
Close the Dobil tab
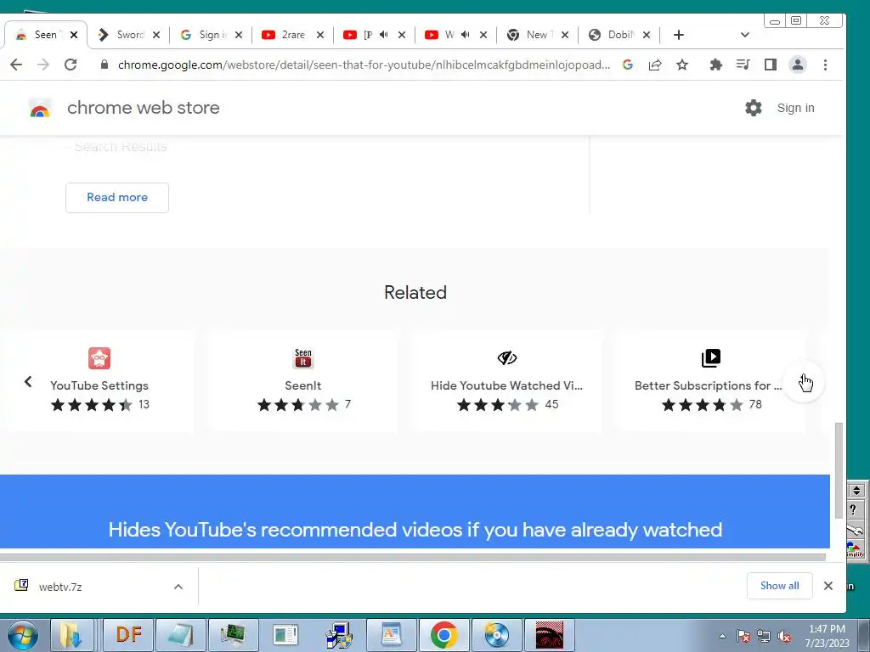tap(647, 35)
